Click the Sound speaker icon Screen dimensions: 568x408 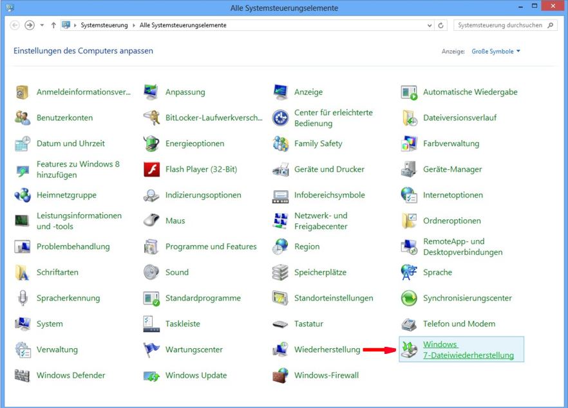pyautogui.click(x=151, y=272)
